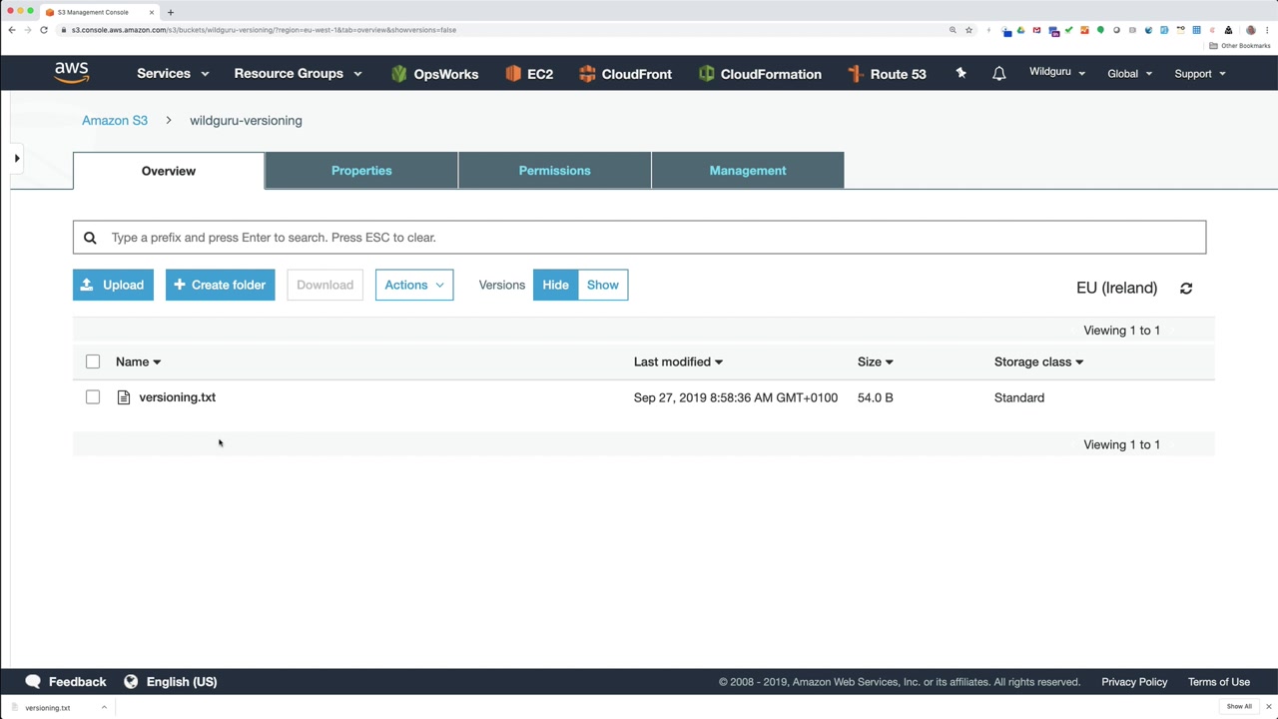Open the Chrome three-dot menu
The width and height of the screenshot is (1278, 719).
[1267, 30]
